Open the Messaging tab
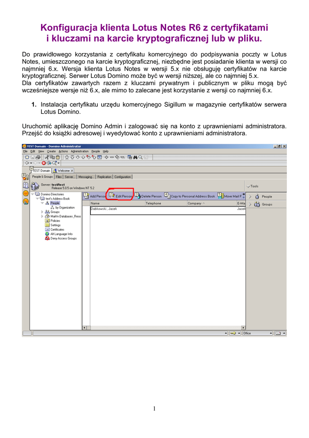Viewport: 309px width, 438px height. (x=86, y=177)
